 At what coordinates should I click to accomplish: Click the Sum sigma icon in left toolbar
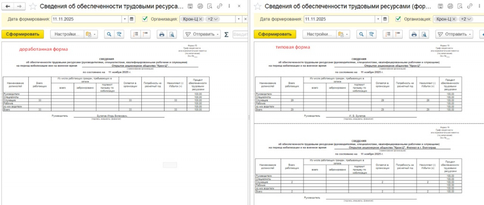[x=226, y=34]
